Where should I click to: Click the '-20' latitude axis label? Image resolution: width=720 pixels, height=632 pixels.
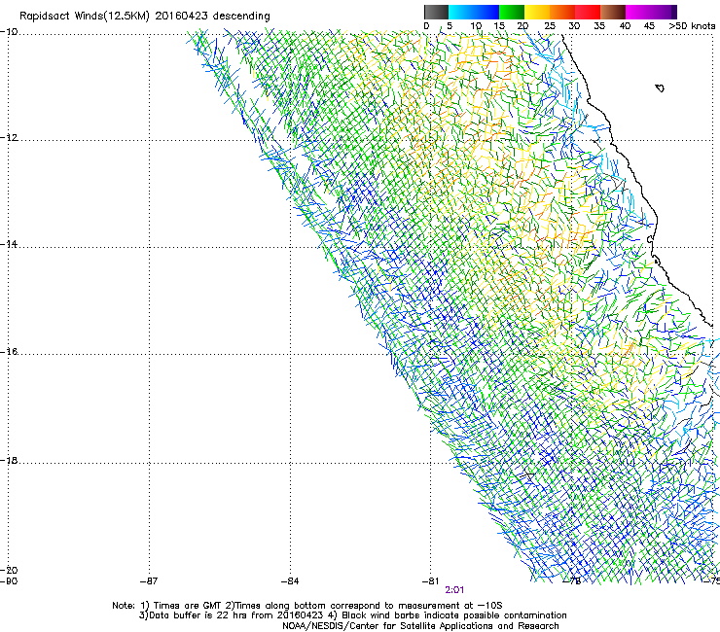coord(9,571)
